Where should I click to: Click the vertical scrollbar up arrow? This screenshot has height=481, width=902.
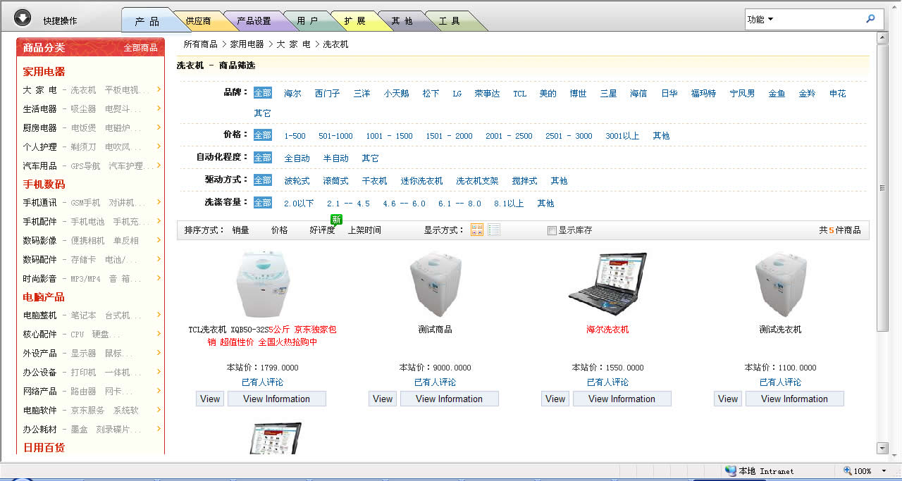coord(882,37)
